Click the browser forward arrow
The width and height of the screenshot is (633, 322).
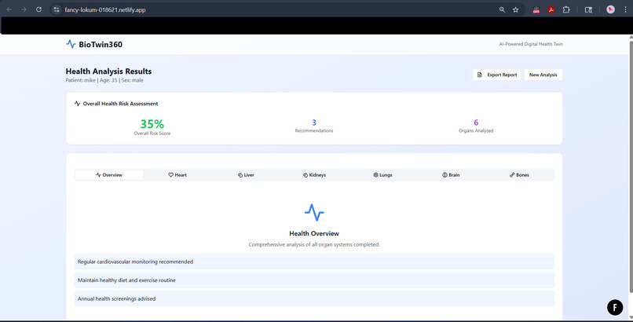24,9
